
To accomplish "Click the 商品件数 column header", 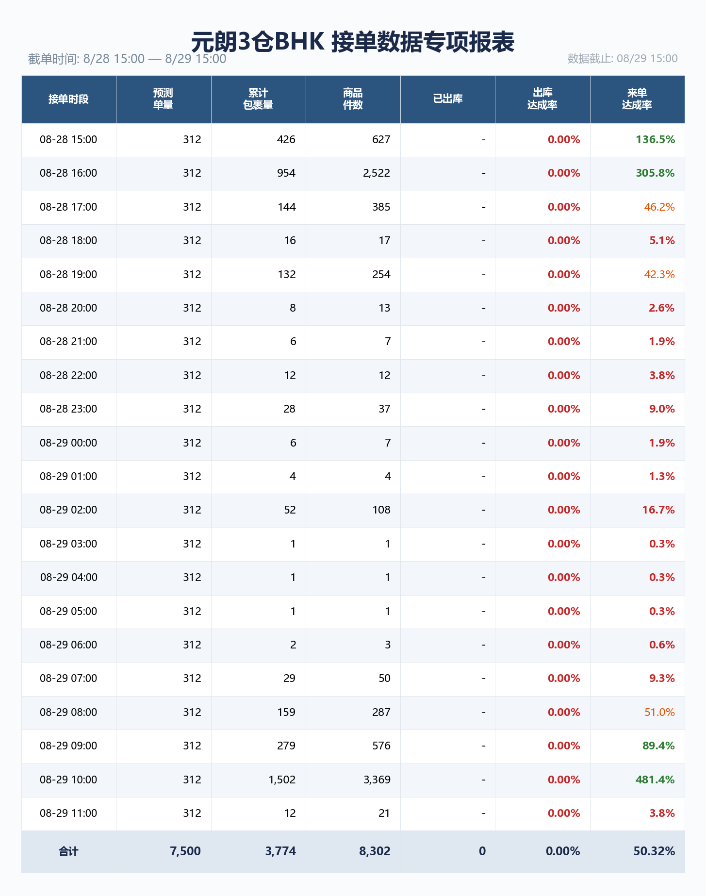I will click(353, 100).
